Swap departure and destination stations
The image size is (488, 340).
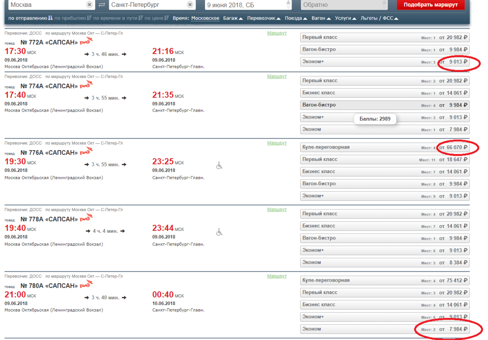pyautogui.click(x=102, y=5)
